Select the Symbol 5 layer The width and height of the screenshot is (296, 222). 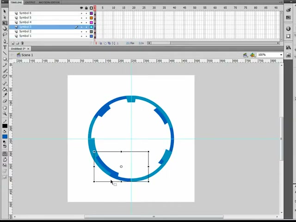pyautogui.click(x=52, y=18)
